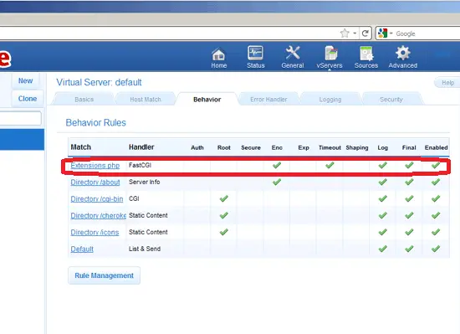Toggle Enabled check for Directory /about

coord(436,182)
